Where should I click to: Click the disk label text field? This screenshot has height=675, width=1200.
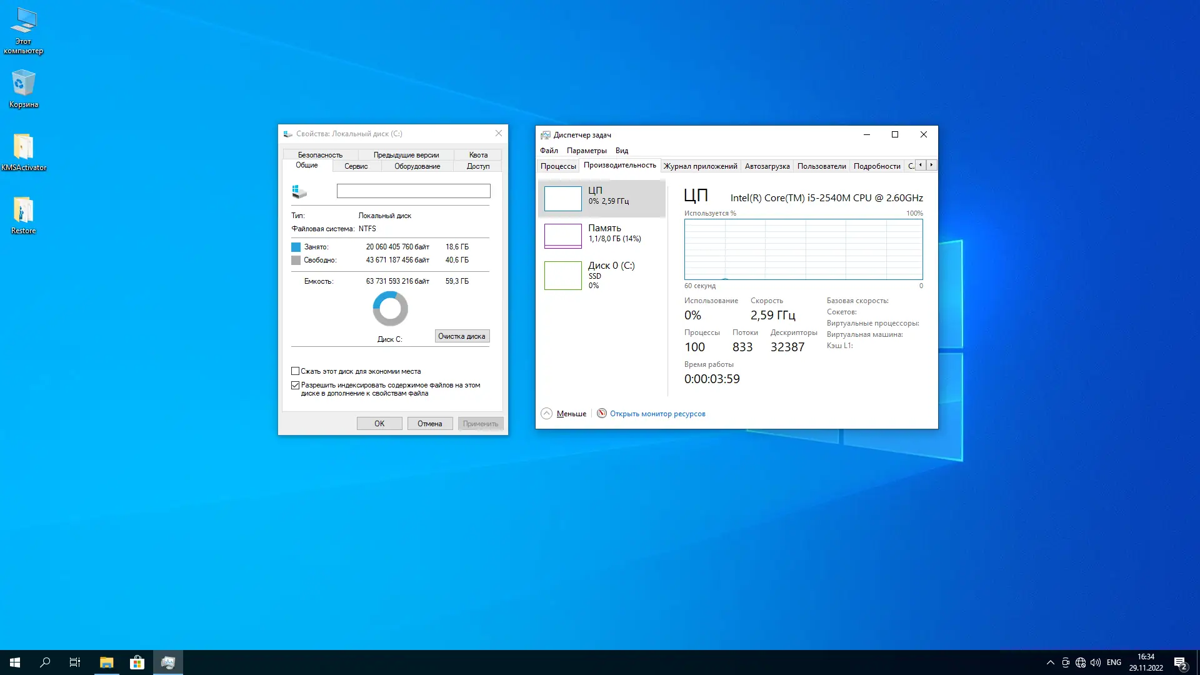(413, 191)
